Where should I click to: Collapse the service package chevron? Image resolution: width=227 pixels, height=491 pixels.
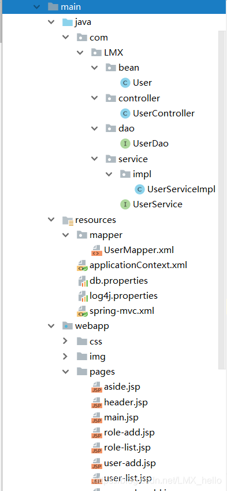click(x=95, y=159)
